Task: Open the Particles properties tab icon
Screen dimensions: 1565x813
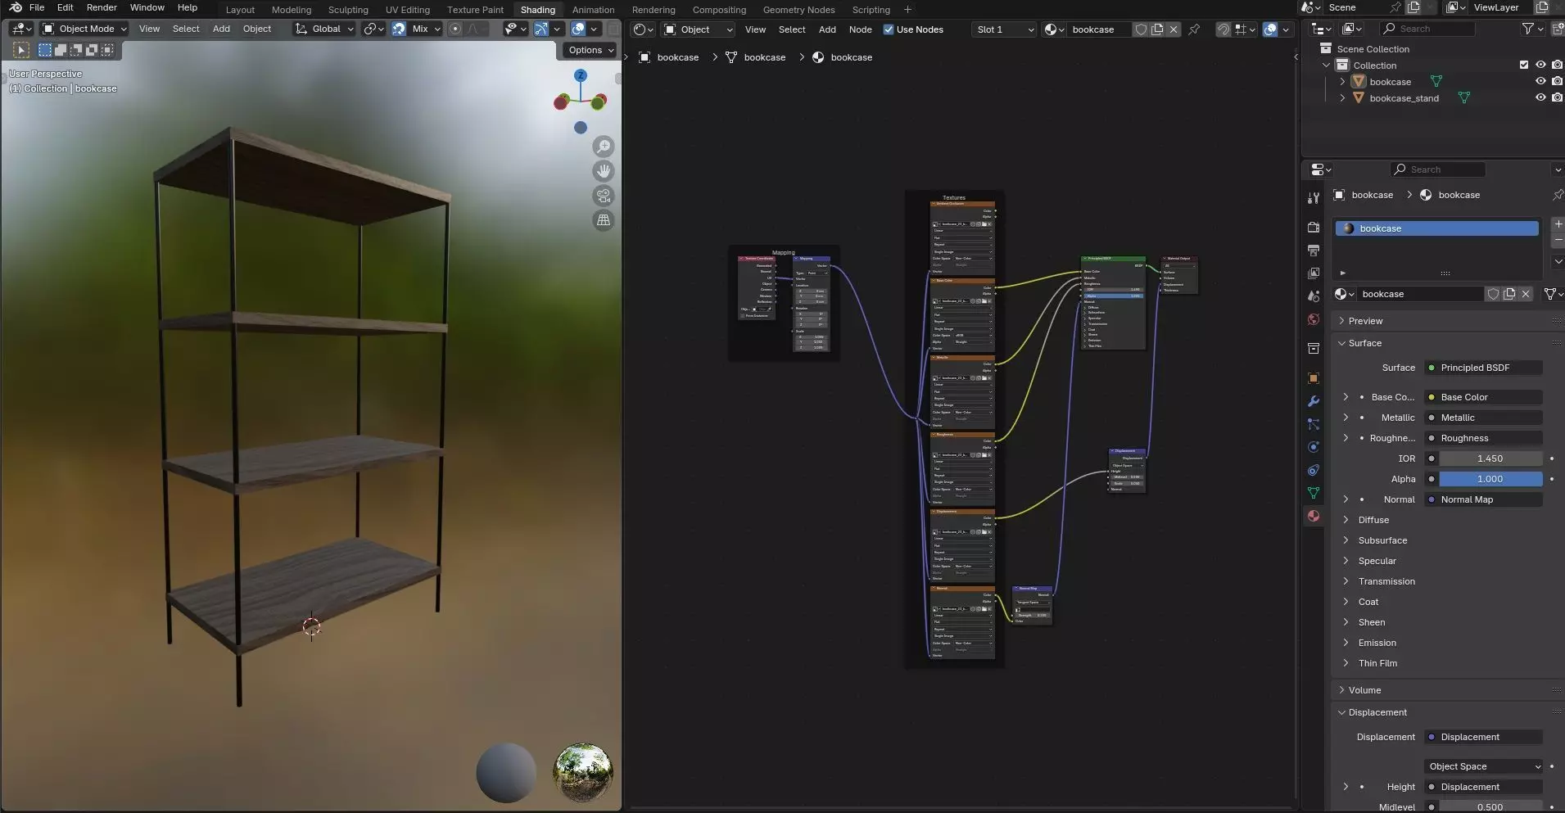Action: pyautogui.click(x=1314, y=424)
